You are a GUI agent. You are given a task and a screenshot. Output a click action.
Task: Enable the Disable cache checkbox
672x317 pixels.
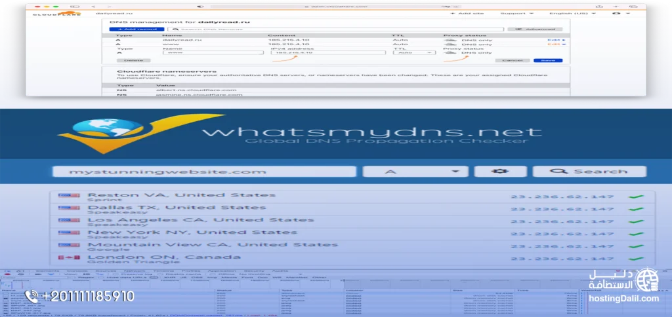(159, 274)
